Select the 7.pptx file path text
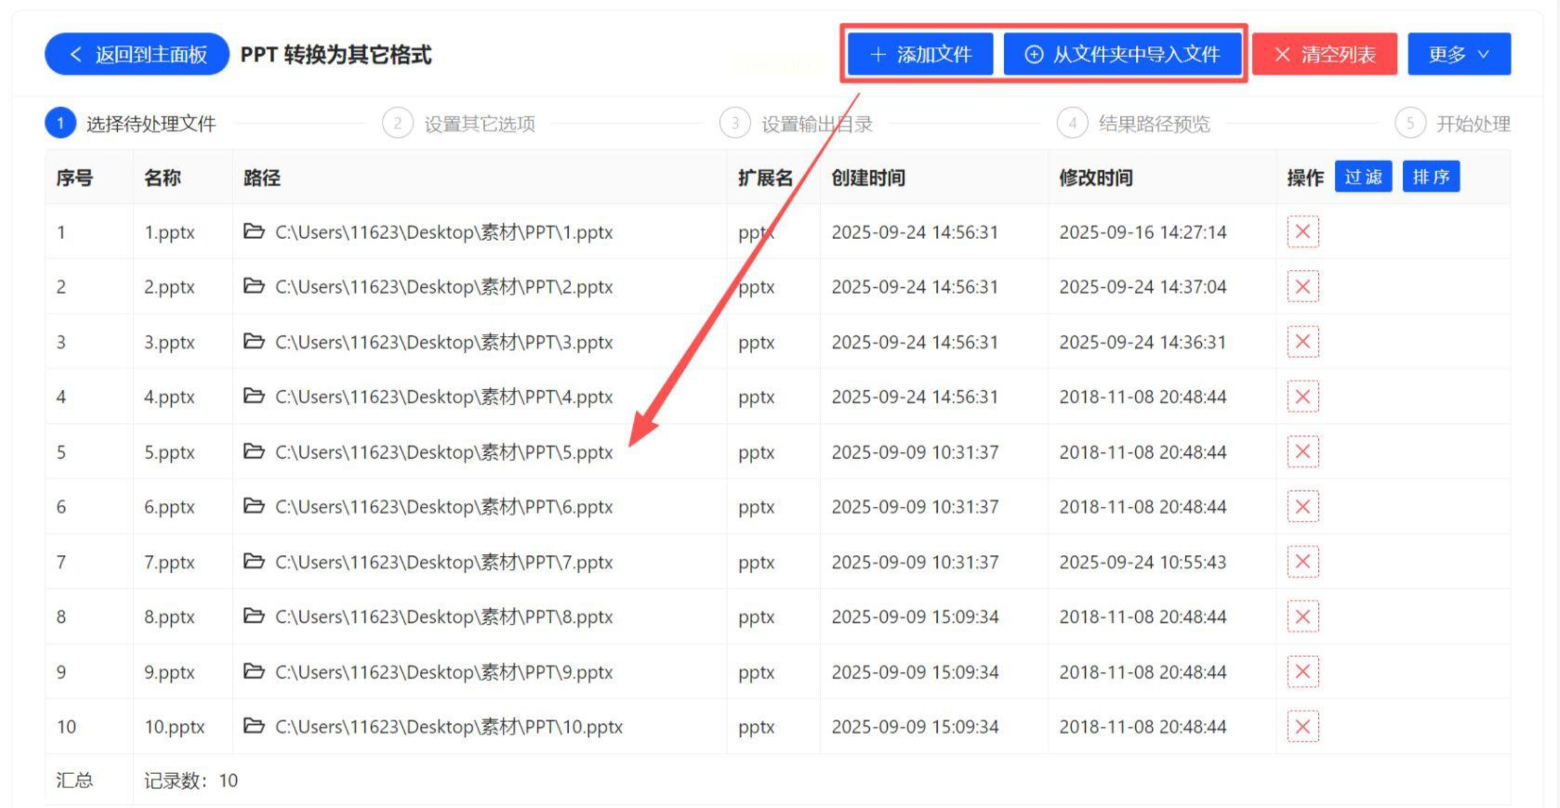Image resolution: width=1560 pixels, height=808 pixels. point(443,562)
